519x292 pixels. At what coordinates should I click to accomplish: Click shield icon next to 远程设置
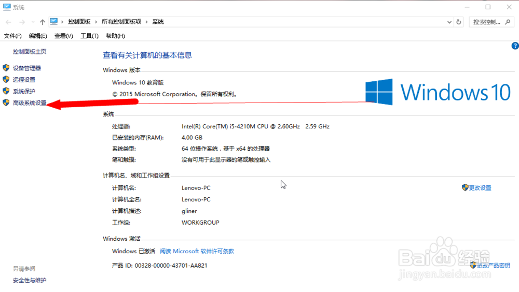pos(6,80)
